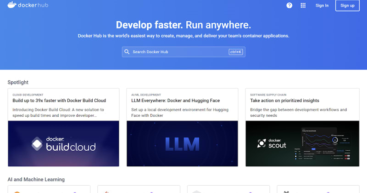Click the AI and Machine Learning heading
The height and width of the screenshot is (193, 367).
tap(36, 179)
